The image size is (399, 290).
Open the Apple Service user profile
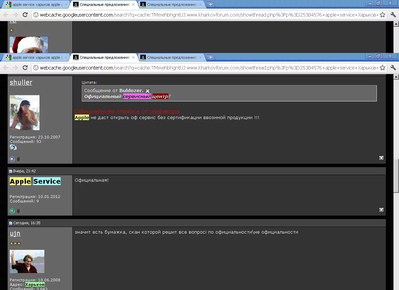(x=35, y=181)
